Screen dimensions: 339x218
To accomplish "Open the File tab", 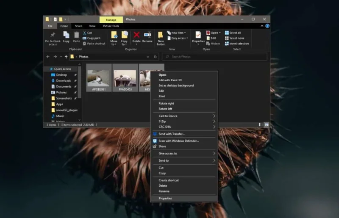I will tap(50, 26).
